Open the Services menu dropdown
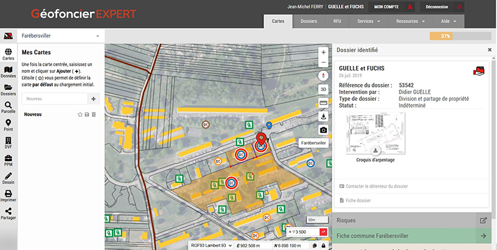The height and width of the screenshot is (250, 497). (x=368, y=21)
